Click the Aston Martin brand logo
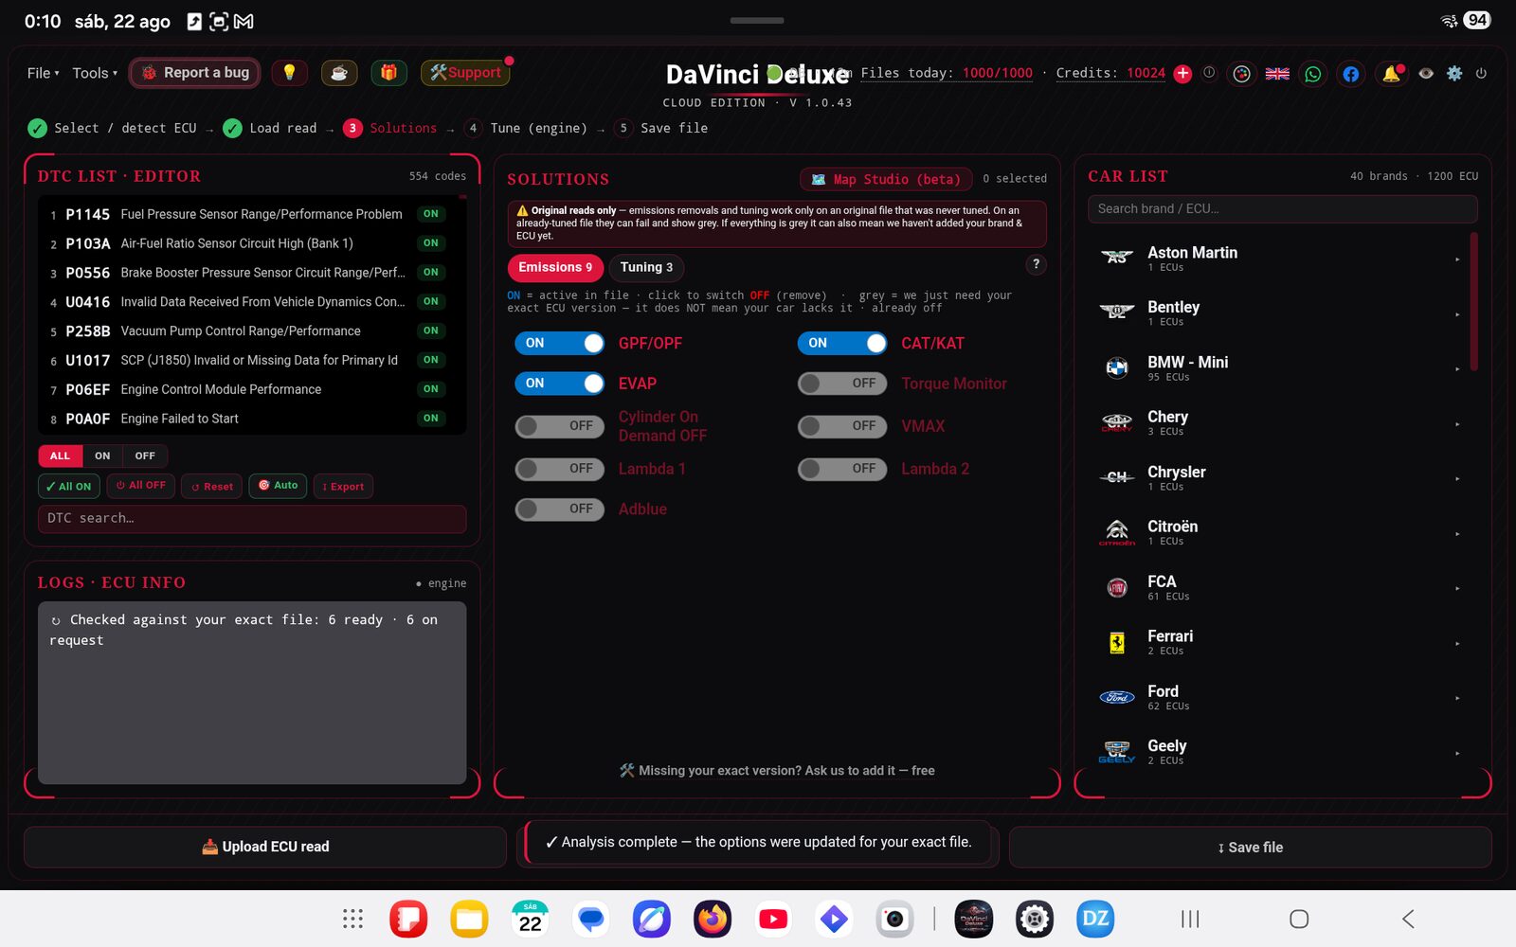Viewport: 1516px width, 947px height. click(1117, 257)
